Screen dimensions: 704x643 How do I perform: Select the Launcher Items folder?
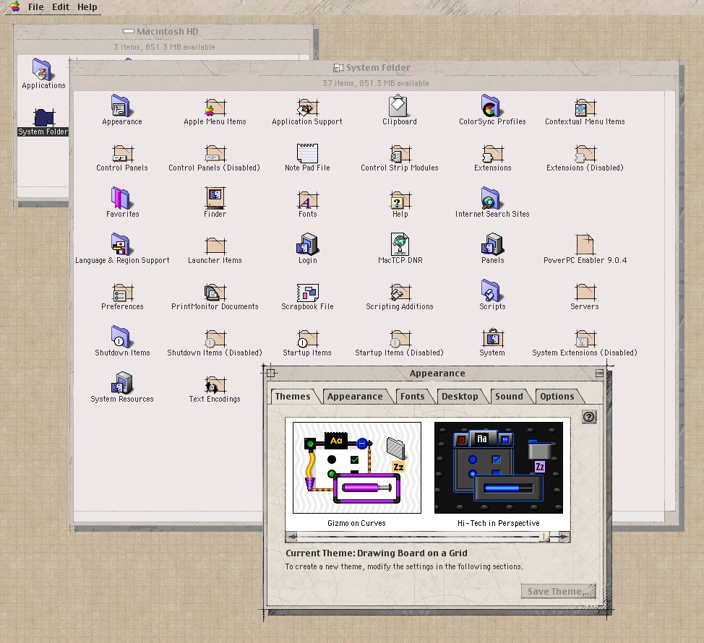coord(215,246)
